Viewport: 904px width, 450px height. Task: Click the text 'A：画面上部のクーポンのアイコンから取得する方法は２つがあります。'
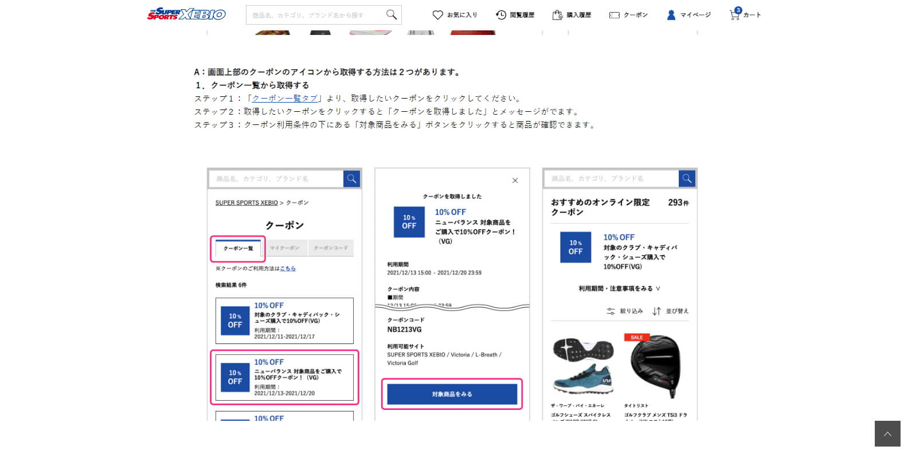tap(328, 72)
